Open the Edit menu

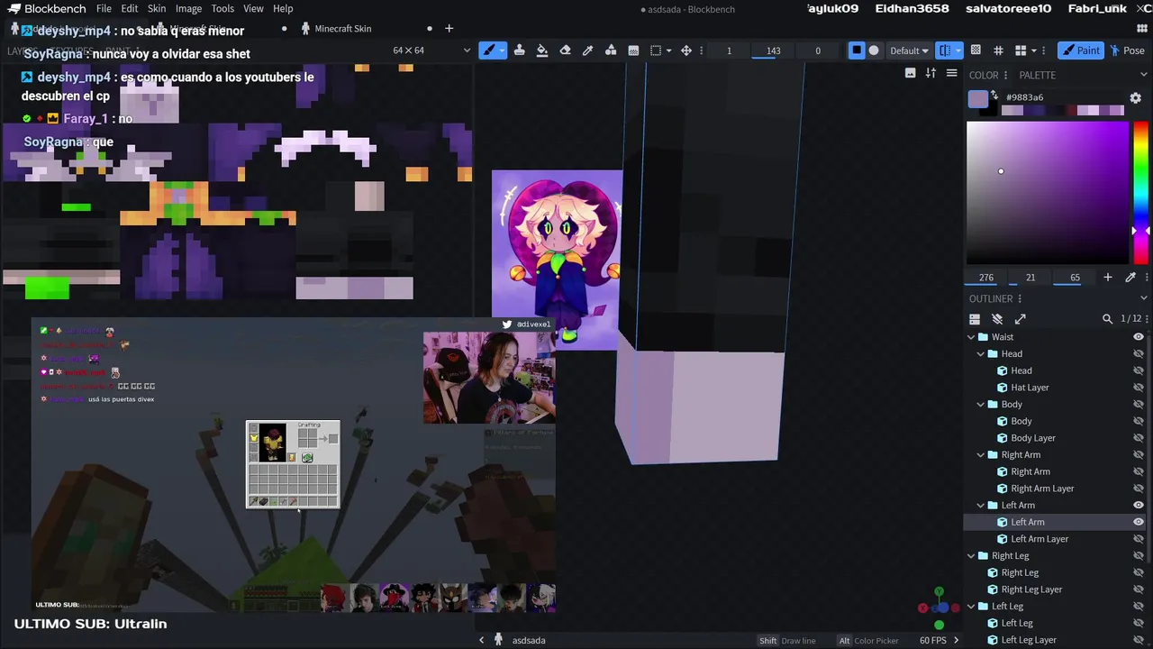pos(130,9)
